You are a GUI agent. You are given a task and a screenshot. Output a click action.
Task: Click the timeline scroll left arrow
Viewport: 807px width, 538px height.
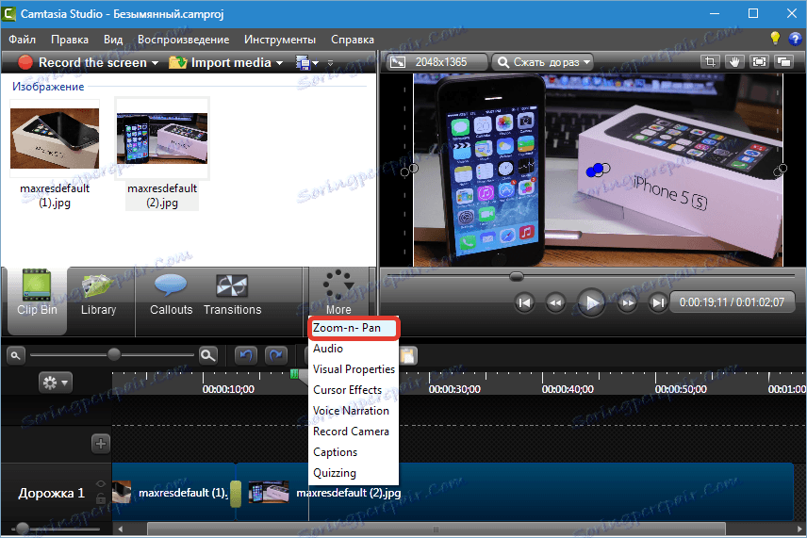(121, 530)
